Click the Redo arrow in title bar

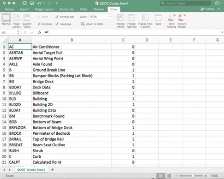[x=49, y=3]
